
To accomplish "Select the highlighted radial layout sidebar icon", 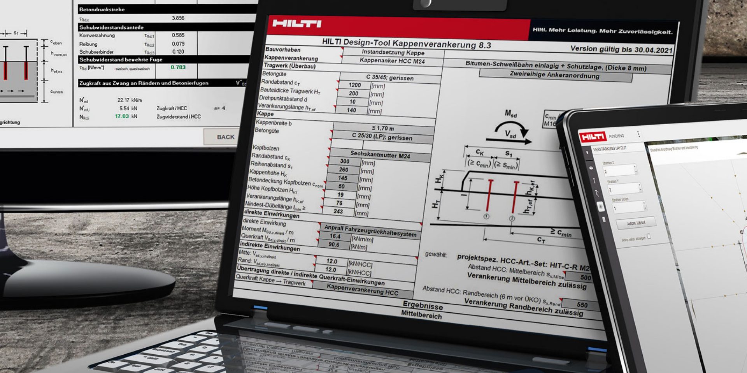I will point(600,206).
